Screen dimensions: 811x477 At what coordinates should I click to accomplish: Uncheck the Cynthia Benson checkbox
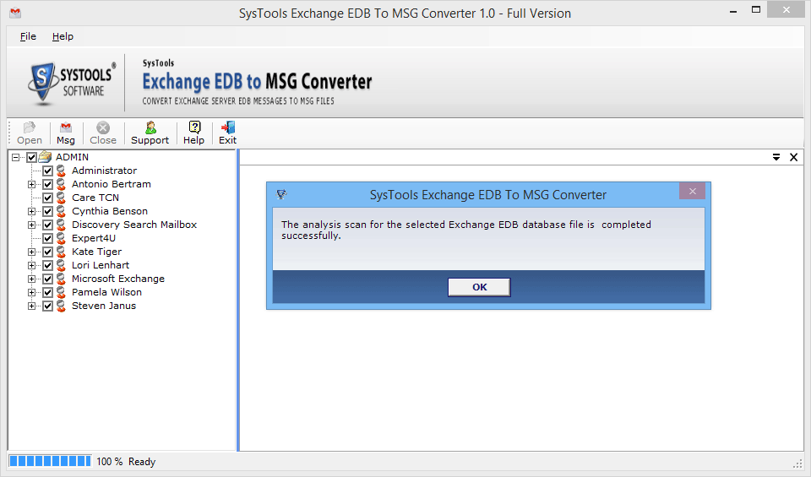[47, 211]
